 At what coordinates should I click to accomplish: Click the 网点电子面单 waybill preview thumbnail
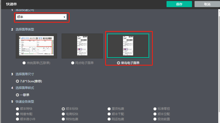tap(82, 46)
